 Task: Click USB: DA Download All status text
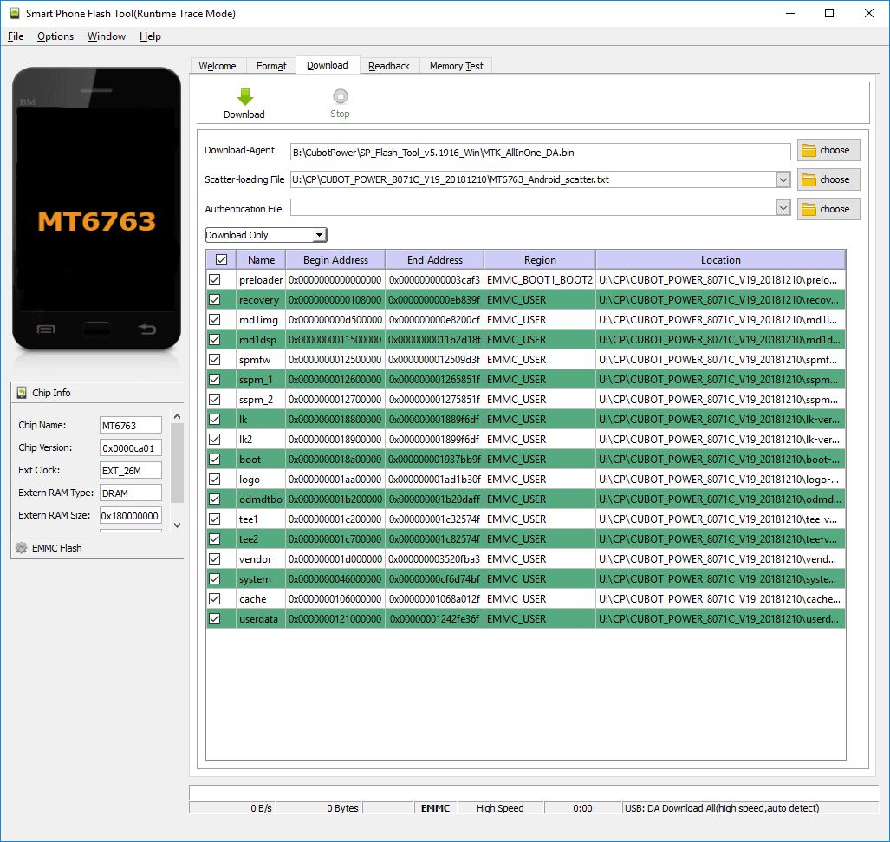click(722, 808)
